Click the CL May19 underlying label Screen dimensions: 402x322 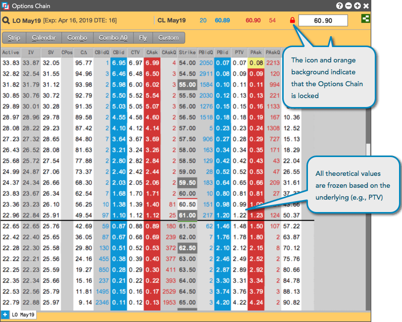171,20
